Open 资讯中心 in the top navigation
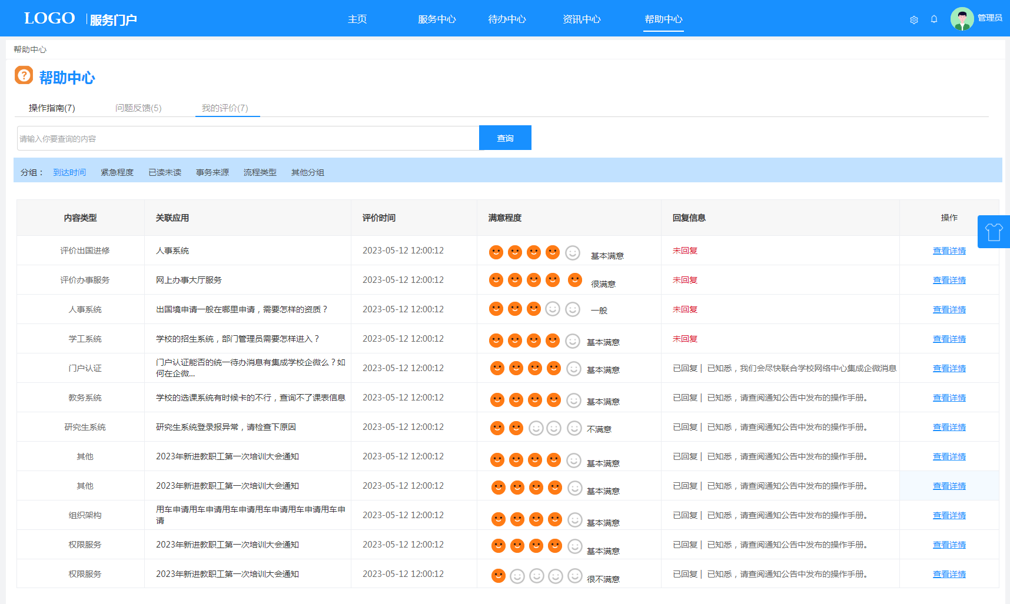1010x604 pixels. tap(582, 19)
